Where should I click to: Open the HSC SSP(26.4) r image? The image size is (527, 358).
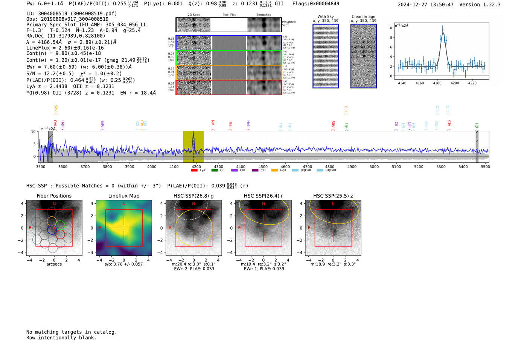pos(263,228)
